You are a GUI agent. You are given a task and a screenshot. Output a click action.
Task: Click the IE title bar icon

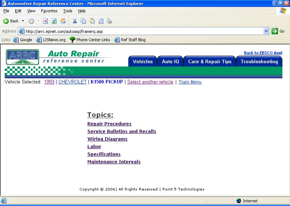point(4,3)
